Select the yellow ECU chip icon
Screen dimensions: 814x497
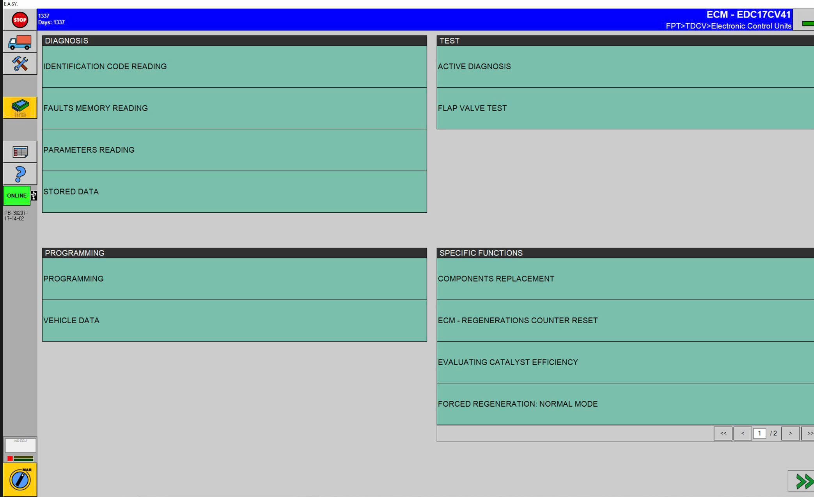point(20,108)
